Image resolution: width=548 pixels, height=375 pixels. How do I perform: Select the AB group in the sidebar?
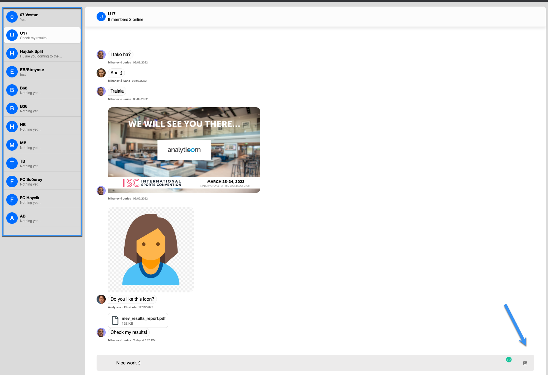point(42,218)
